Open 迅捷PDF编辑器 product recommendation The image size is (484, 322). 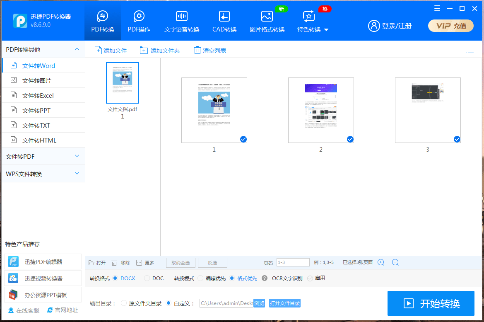(x=43, y=262)
